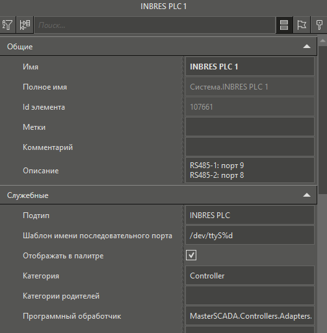The width and height of the screenshot is (327, 333).
Task: Focus the Поиск search field
Action: [155, 25]
